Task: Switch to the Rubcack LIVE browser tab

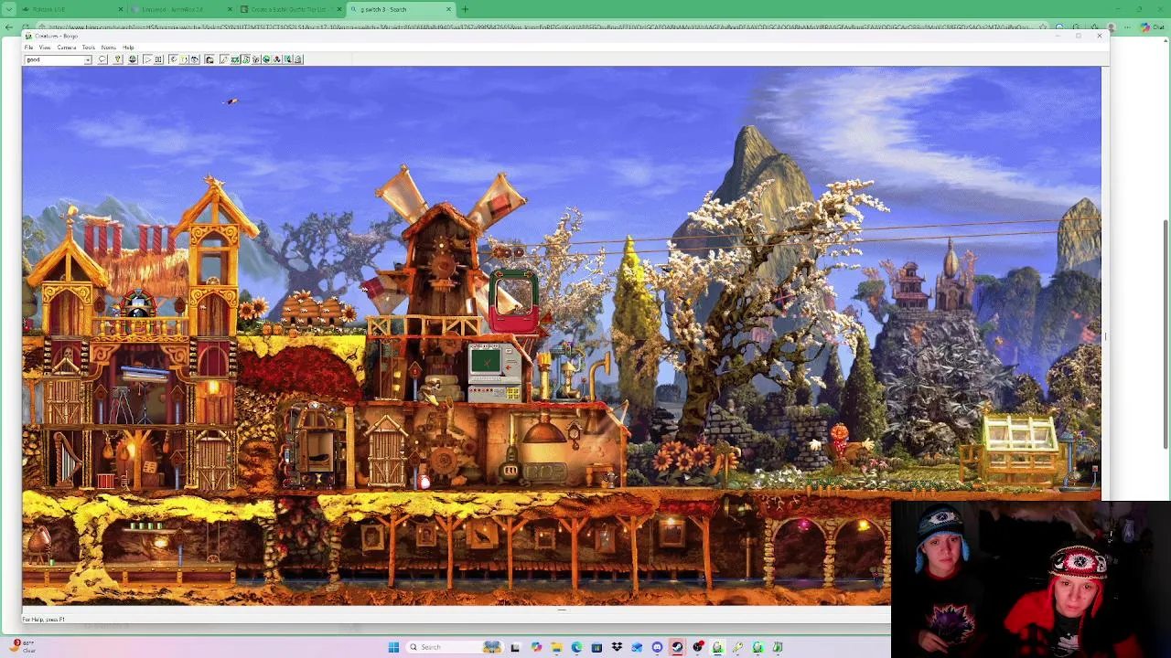Action: (x=71, y=9)
